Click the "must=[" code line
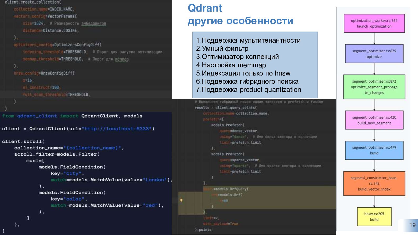 [35, 161]
